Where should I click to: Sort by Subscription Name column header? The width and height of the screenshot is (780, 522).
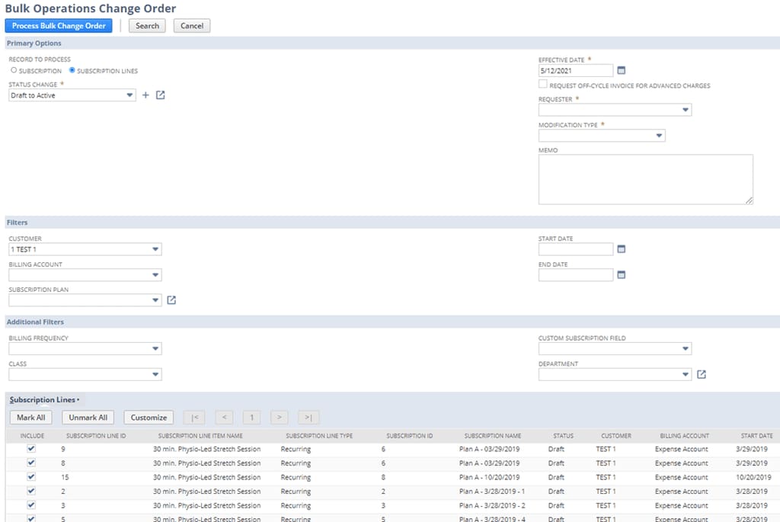[493, 436]
